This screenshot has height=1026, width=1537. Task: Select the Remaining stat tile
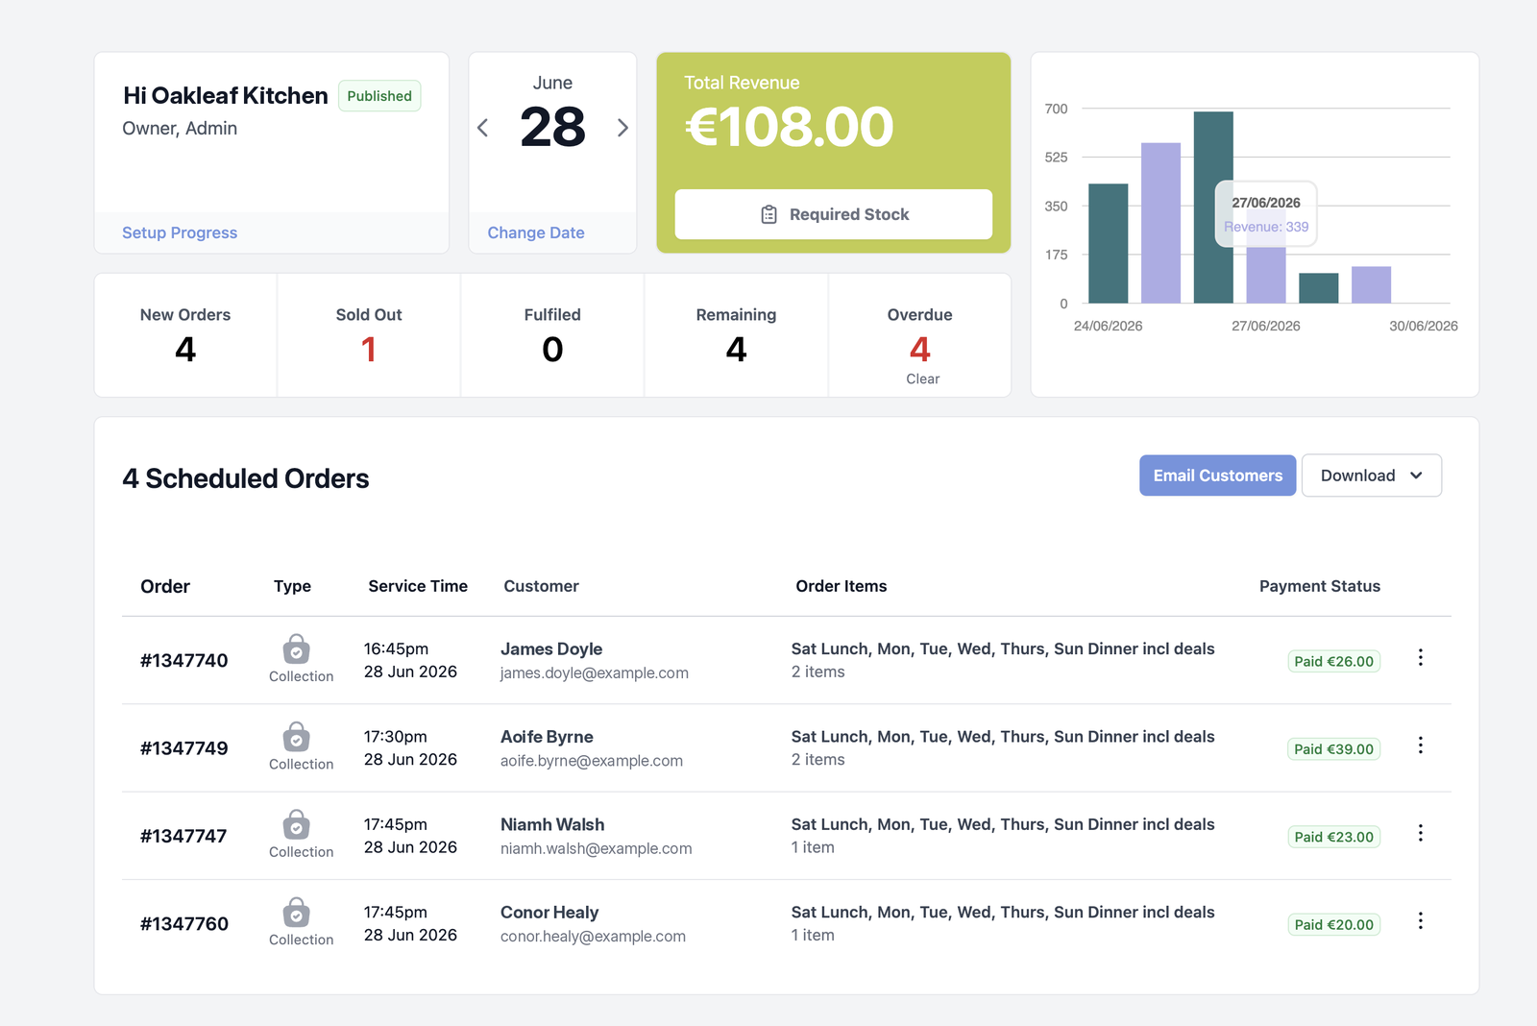[736, 335]
